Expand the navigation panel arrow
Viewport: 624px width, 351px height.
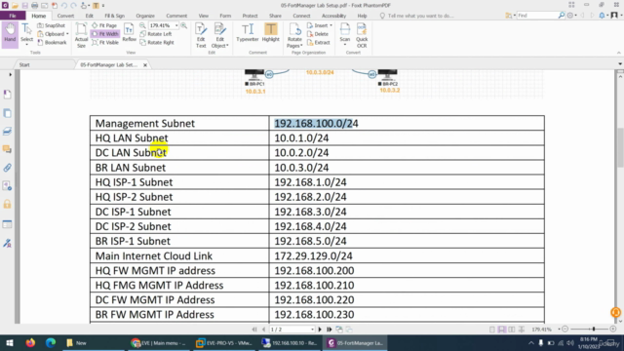10,74
